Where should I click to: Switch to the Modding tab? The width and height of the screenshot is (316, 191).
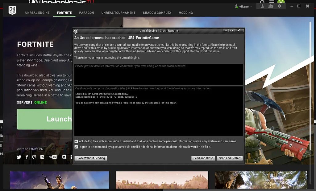click(x=185, y=13)
